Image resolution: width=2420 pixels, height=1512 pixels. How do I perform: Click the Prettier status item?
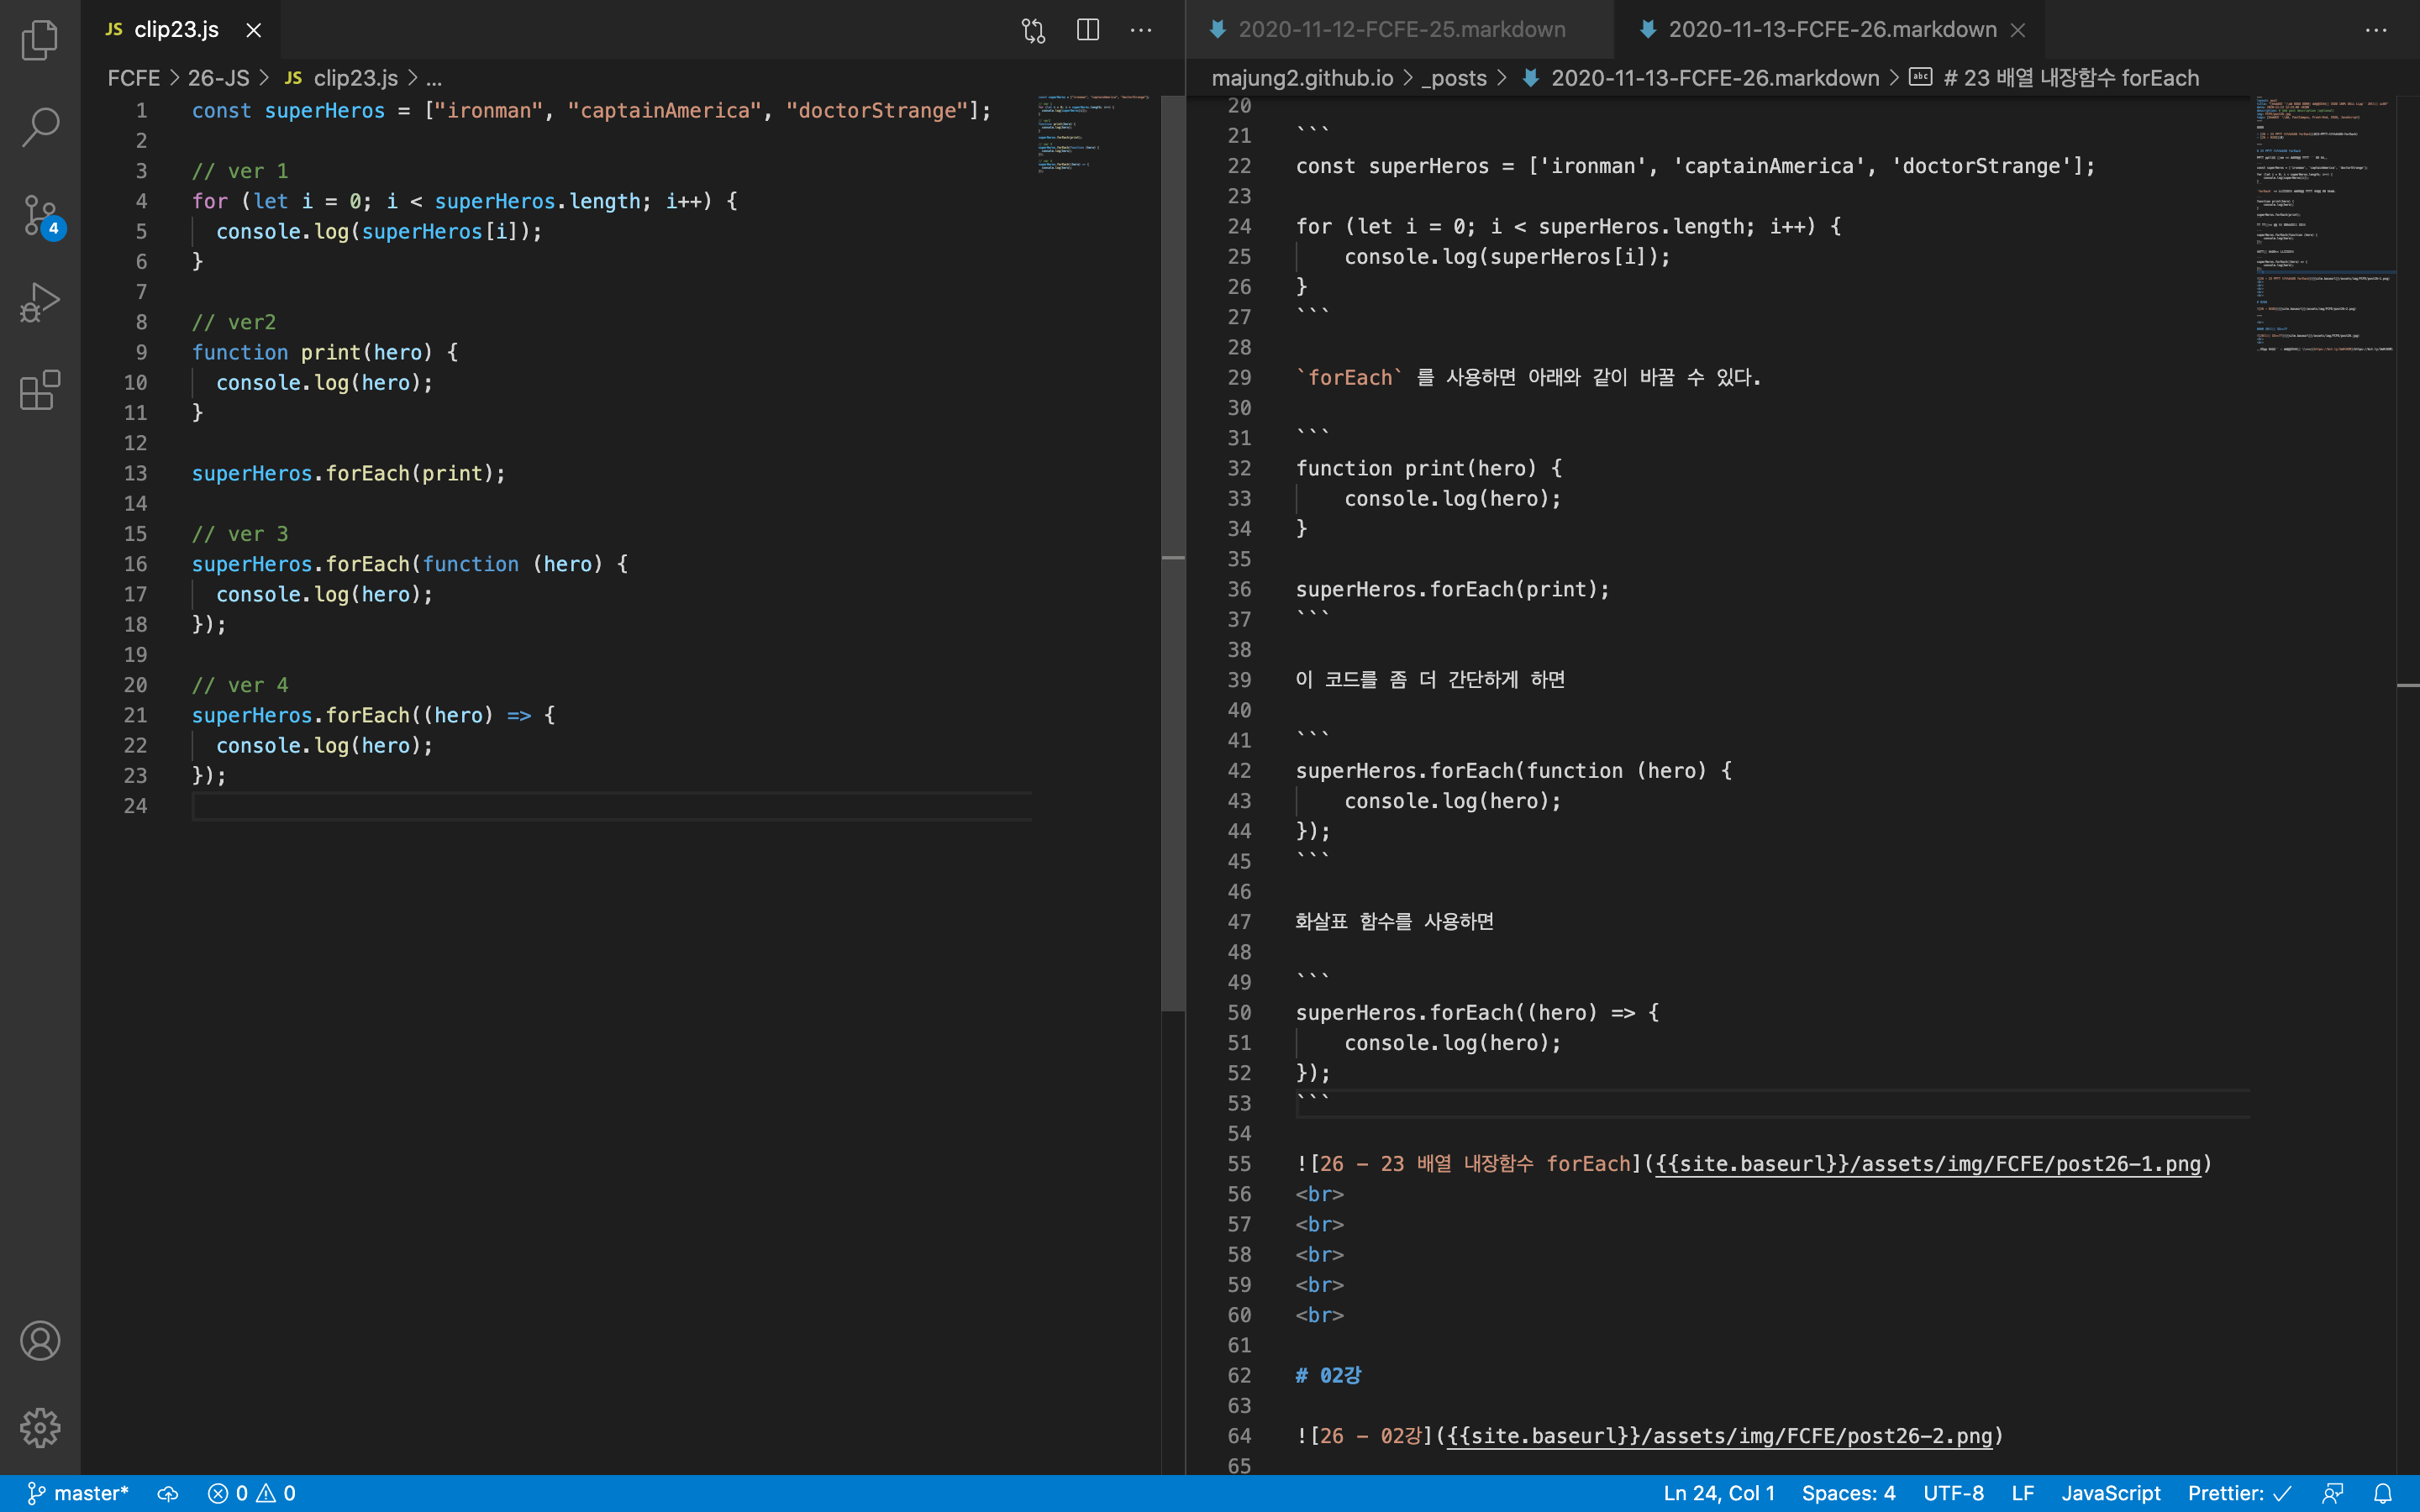tap(2239, 1493)
